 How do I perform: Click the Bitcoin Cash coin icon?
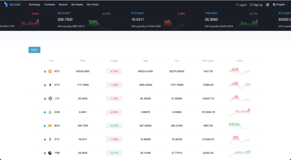tap(50, 126)
